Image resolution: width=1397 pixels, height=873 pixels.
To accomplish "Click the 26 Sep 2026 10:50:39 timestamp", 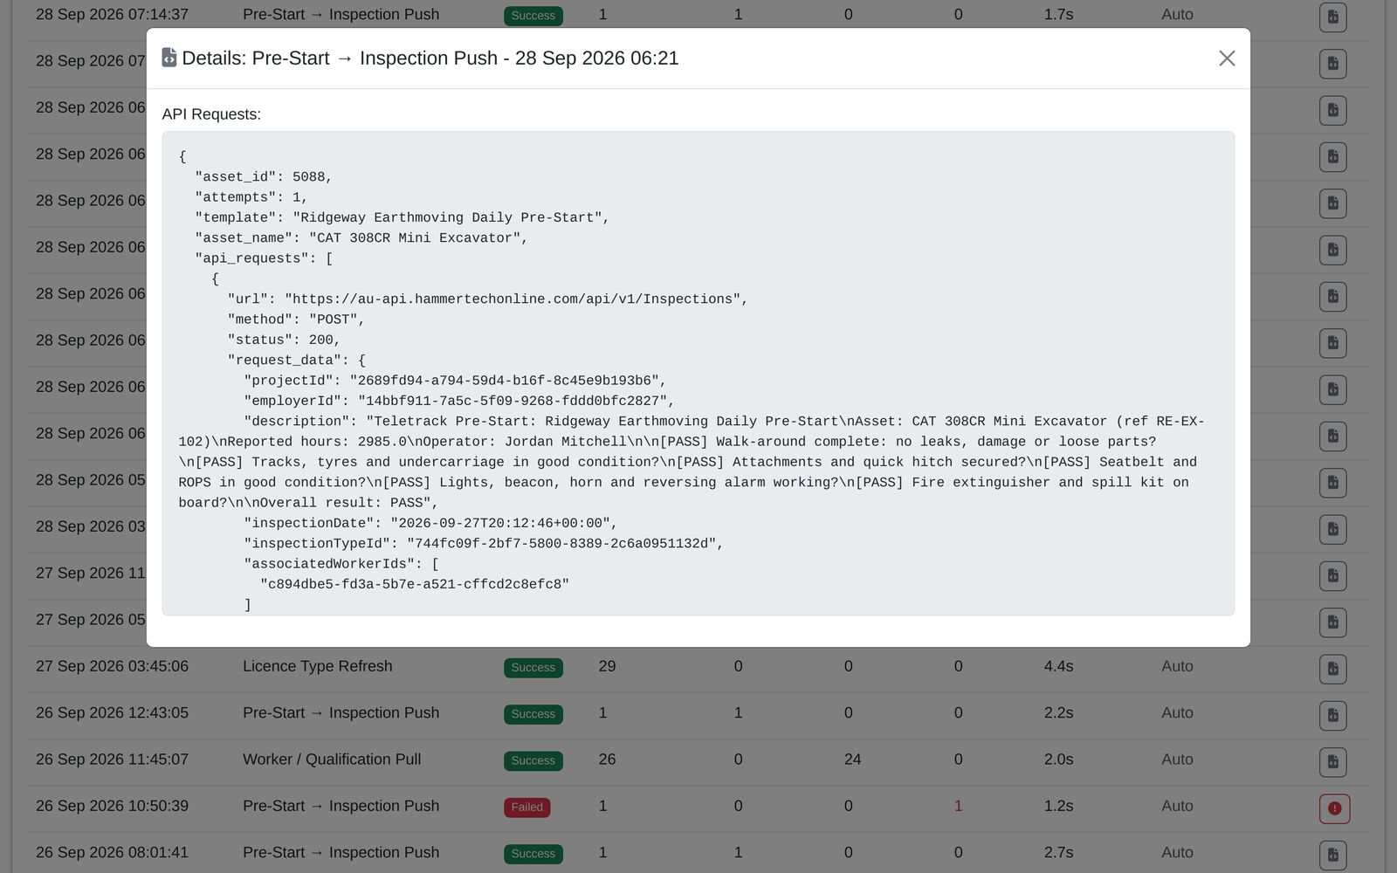I will point(112,806).
